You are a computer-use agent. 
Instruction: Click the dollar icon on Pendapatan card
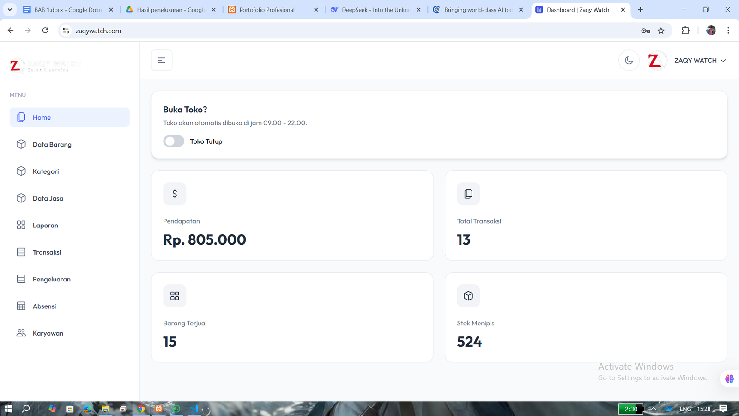point(175,194)
